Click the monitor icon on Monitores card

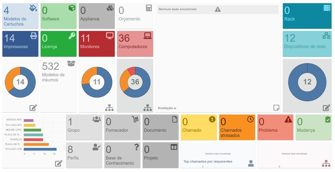coord(110,36)
